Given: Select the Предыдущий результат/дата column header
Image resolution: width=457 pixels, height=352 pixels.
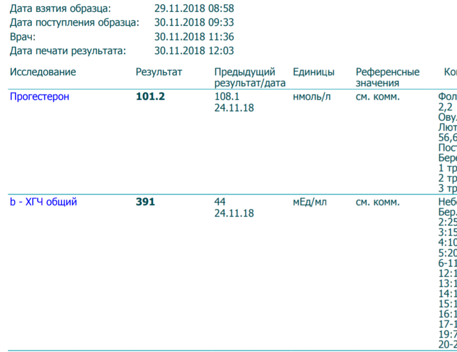Looking at the screenshot, I should coord(250,77).
